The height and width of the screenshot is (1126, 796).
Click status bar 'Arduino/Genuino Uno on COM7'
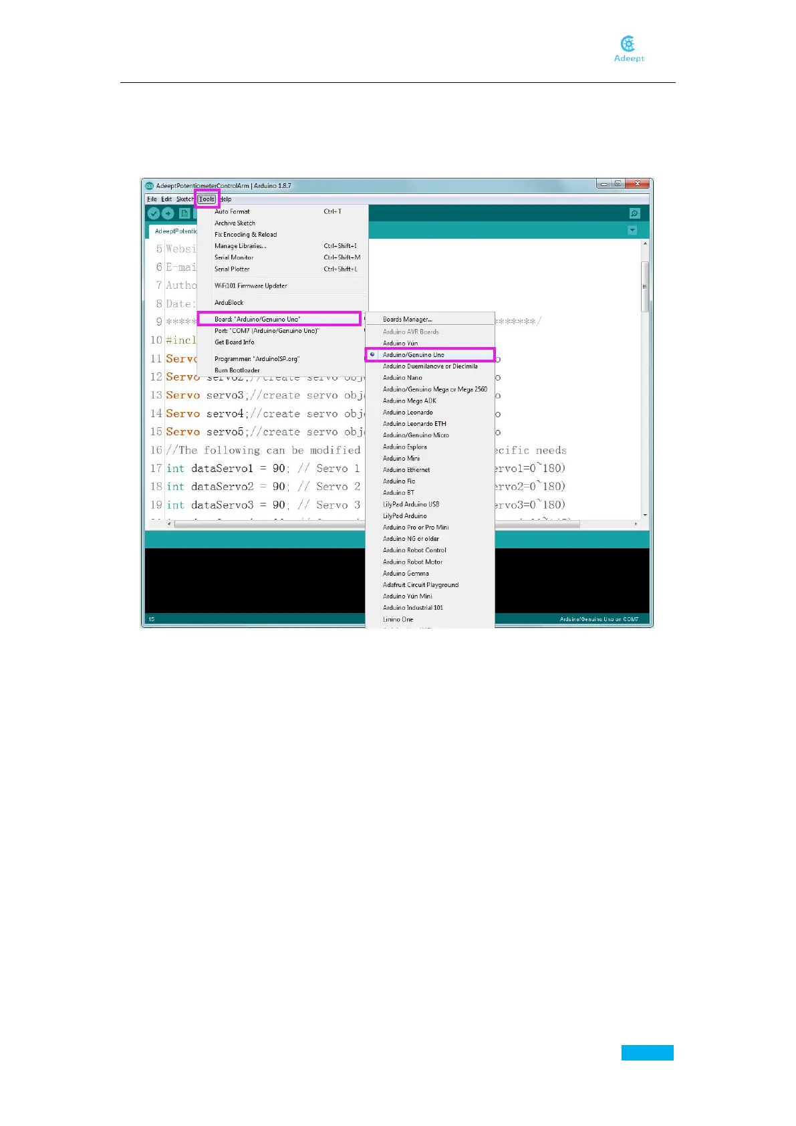pos(599,619)
